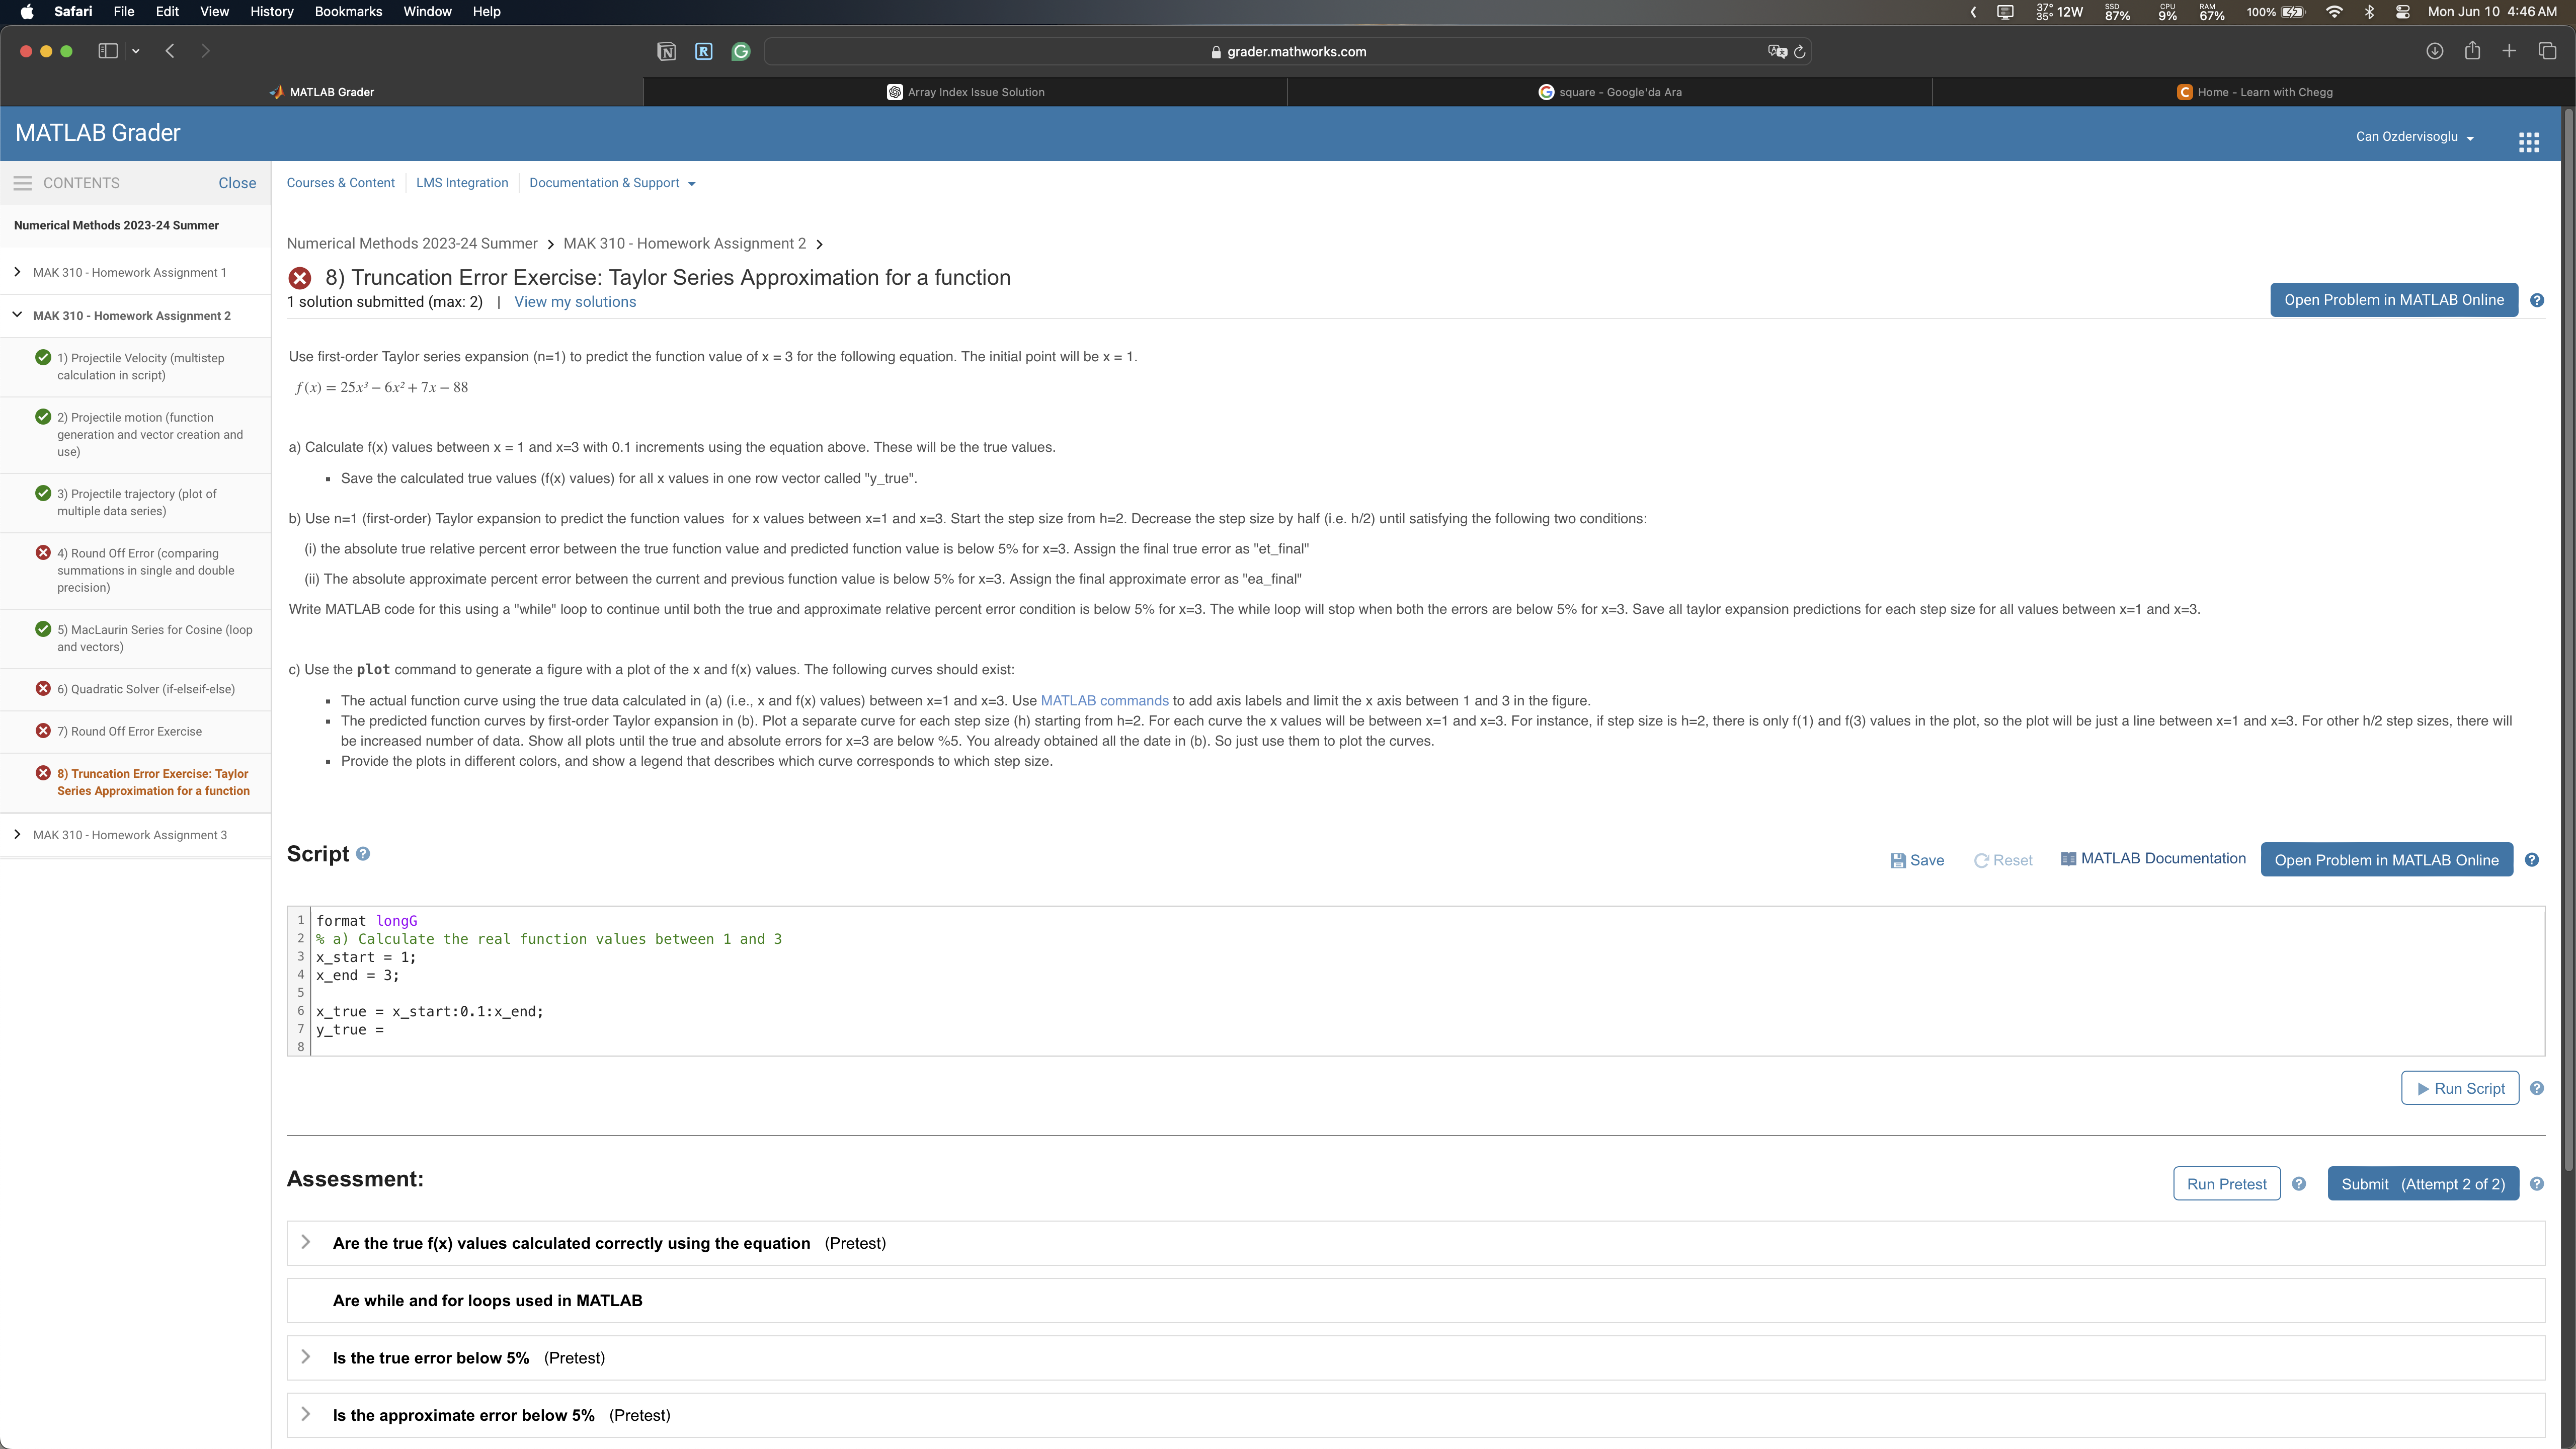This screenshot has width=2576, height=1449.
Task: Click the Safari share icon
Action: 2472,51
